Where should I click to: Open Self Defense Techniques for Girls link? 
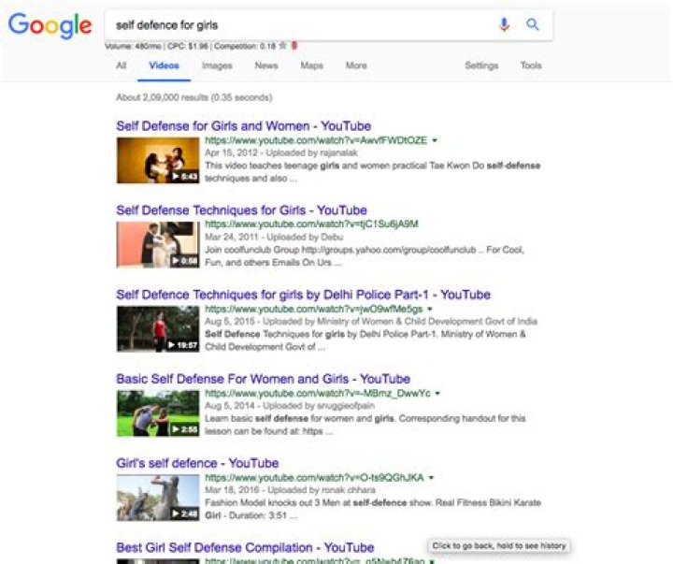pos(242,210)
